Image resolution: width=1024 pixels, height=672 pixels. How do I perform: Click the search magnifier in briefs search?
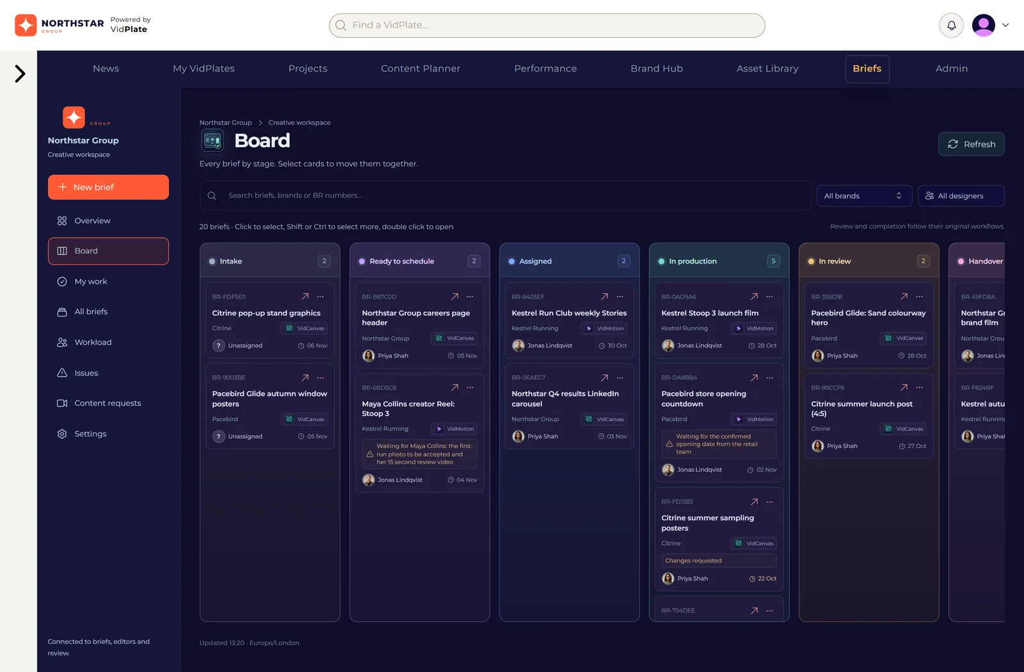click(212, 196)
